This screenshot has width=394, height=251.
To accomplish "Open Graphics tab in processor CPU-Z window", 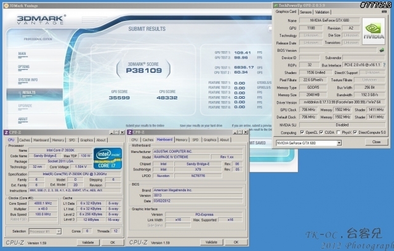I will click(x=86, y=140).
